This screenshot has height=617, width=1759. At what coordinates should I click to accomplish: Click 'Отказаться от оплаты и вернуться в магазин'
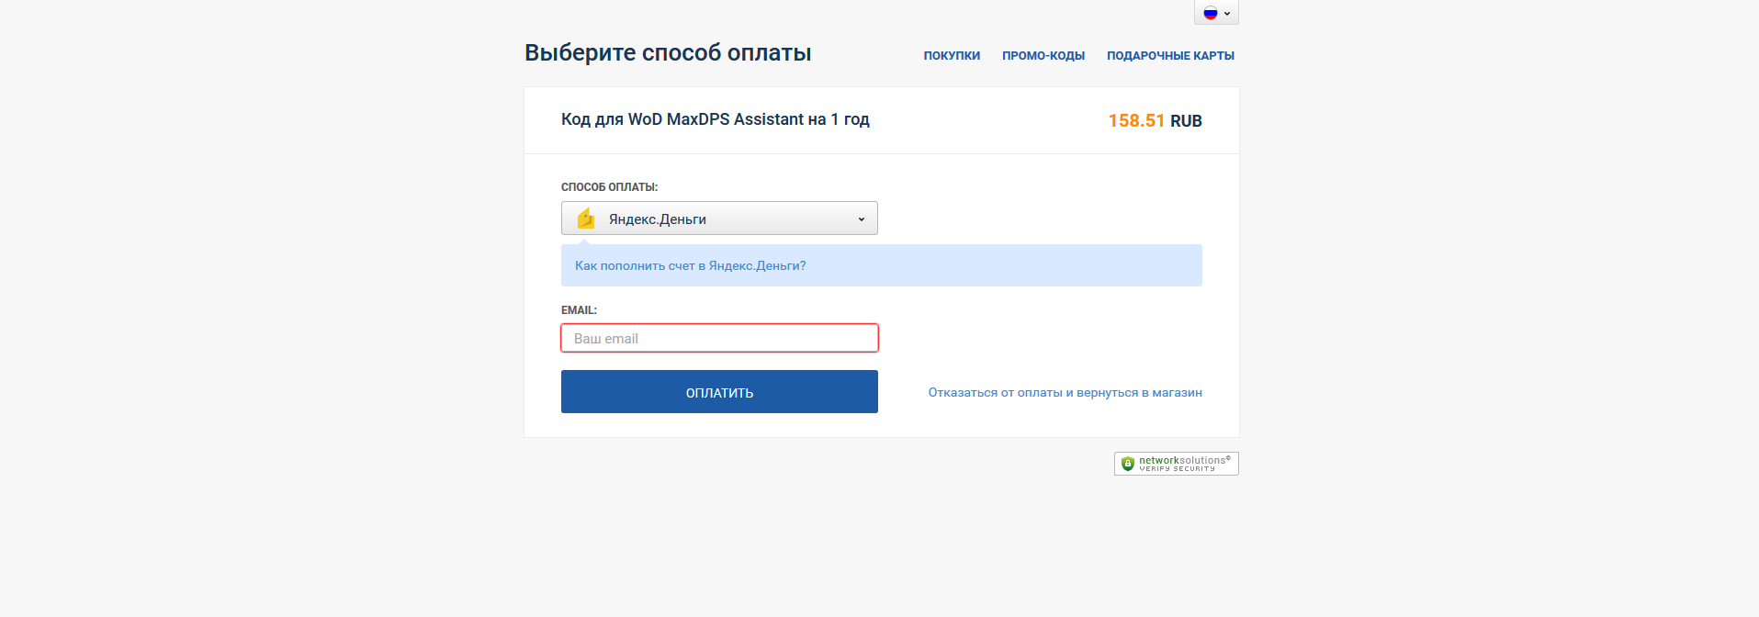(1065, 393)
